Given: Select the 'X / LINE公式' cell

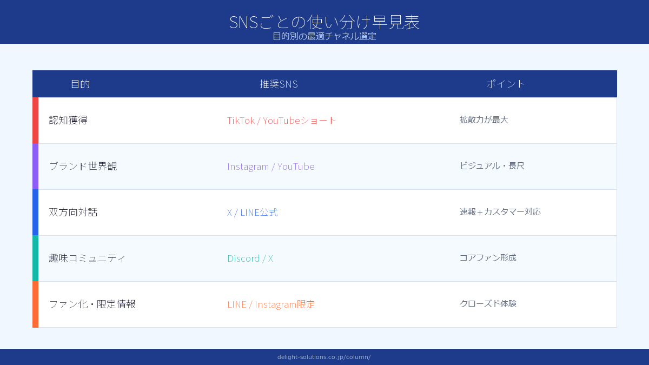Looking at the screenshot, I should pos(253,212).
